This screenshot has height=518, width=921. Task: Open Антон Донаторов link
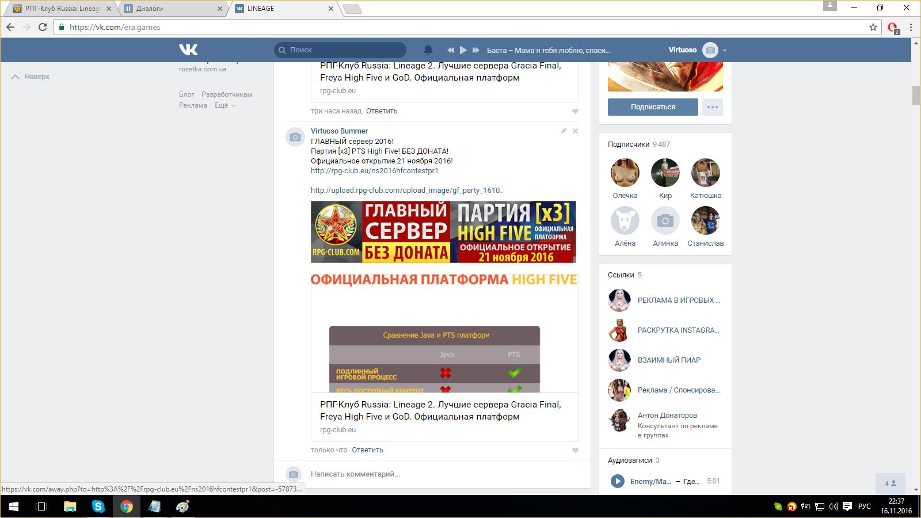pos(667,416)
